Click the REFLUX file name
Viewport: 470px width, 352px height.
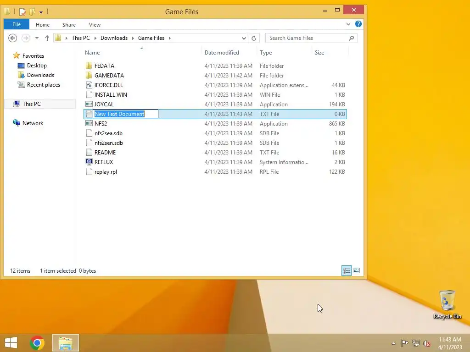pyautogui.click(x=104, y=162)
